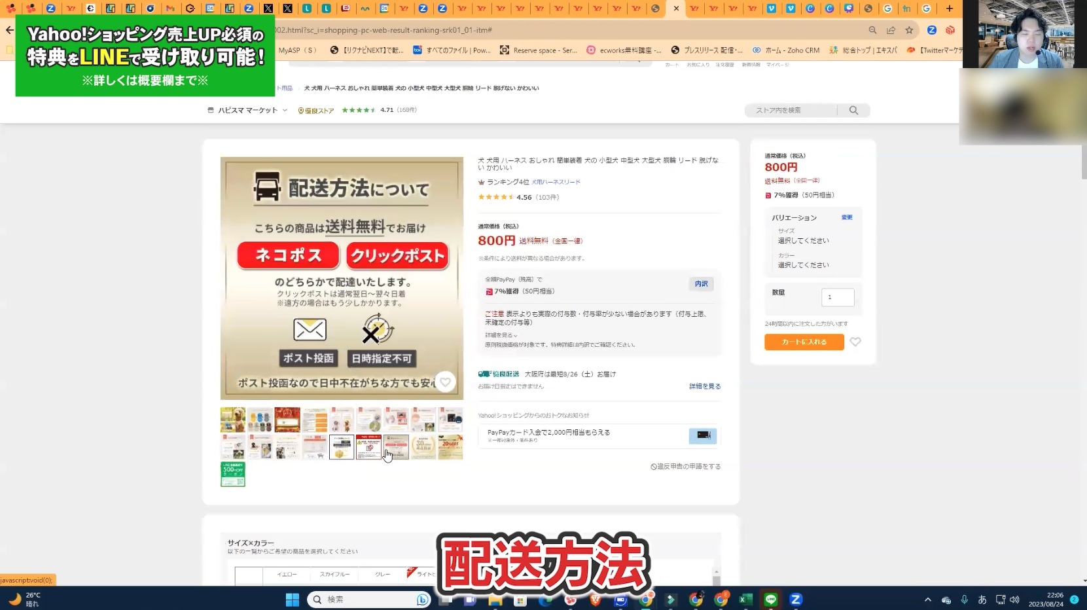Select the store search magnifier icon
The image size is (1087, 610).
(x=854, y=110)
